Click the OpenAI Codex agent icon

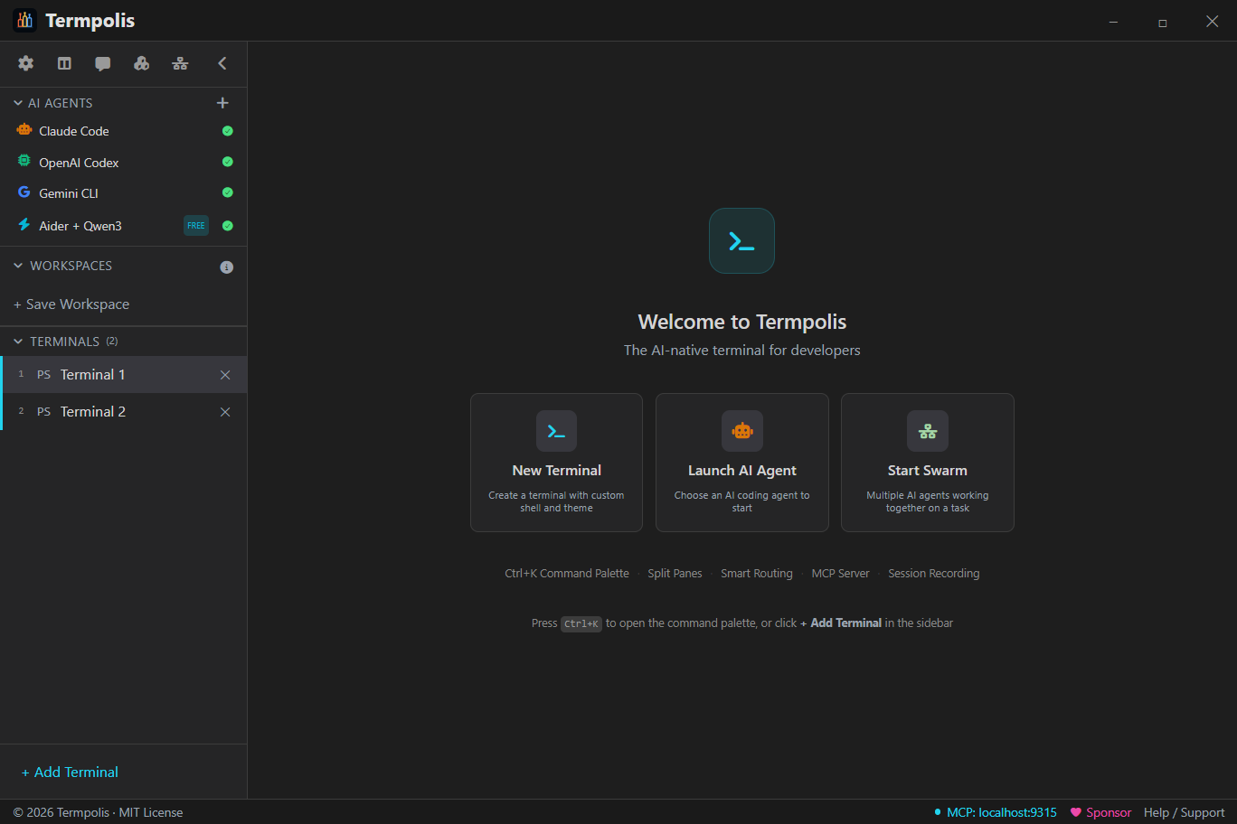point(24,162)
